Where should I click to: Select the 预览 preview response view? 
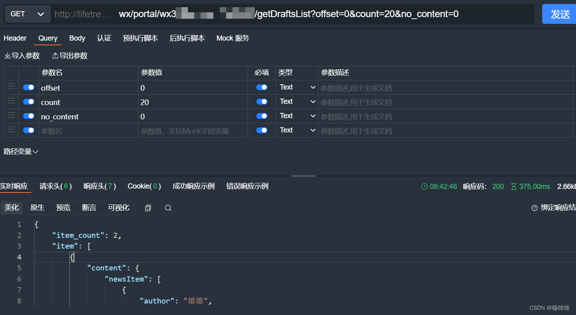click(x=63, y=208)
